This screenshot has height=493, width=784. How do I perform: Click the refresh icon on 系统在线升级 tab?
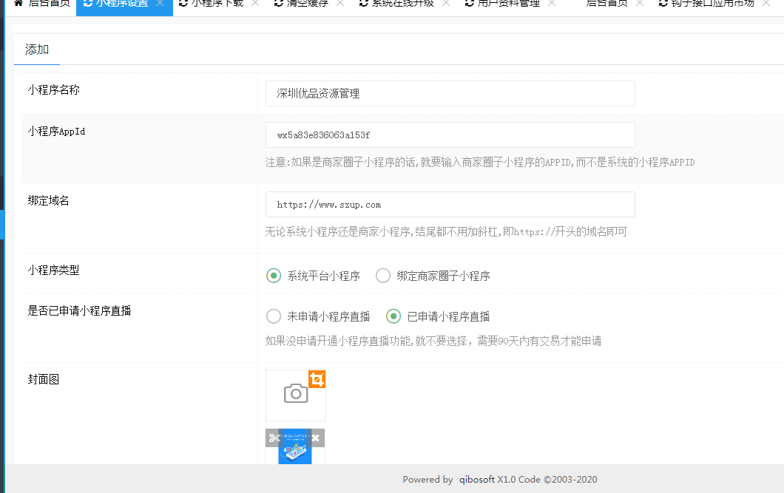click(364, 3)
